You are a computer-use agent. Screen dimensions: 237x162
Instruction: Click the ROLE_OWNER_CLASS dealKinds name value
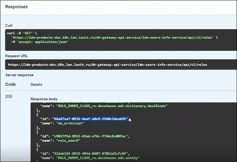(112, 106)
